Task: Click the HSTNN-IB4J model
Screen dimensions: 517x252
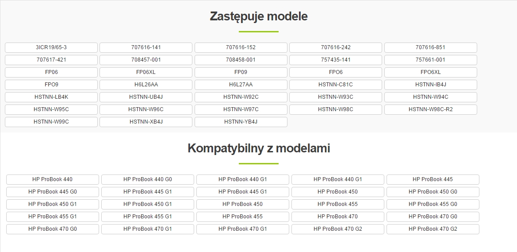Action: [x=430, y=85]
